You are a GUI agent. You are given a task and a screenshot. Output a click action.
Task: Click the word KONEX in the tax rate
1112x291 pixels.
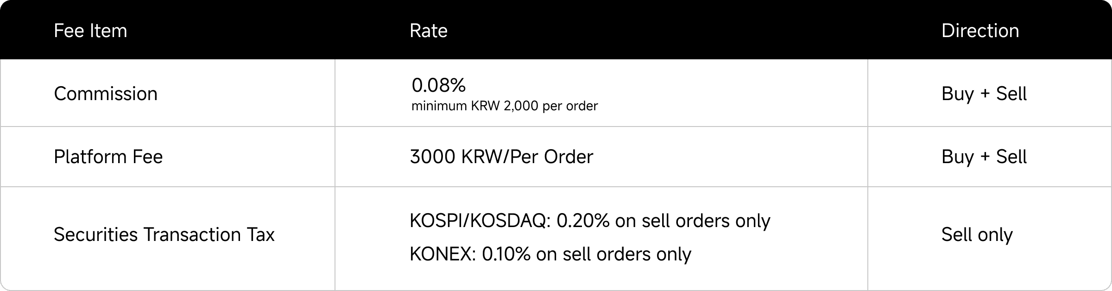pyautogui.click(x=440, y=254)
